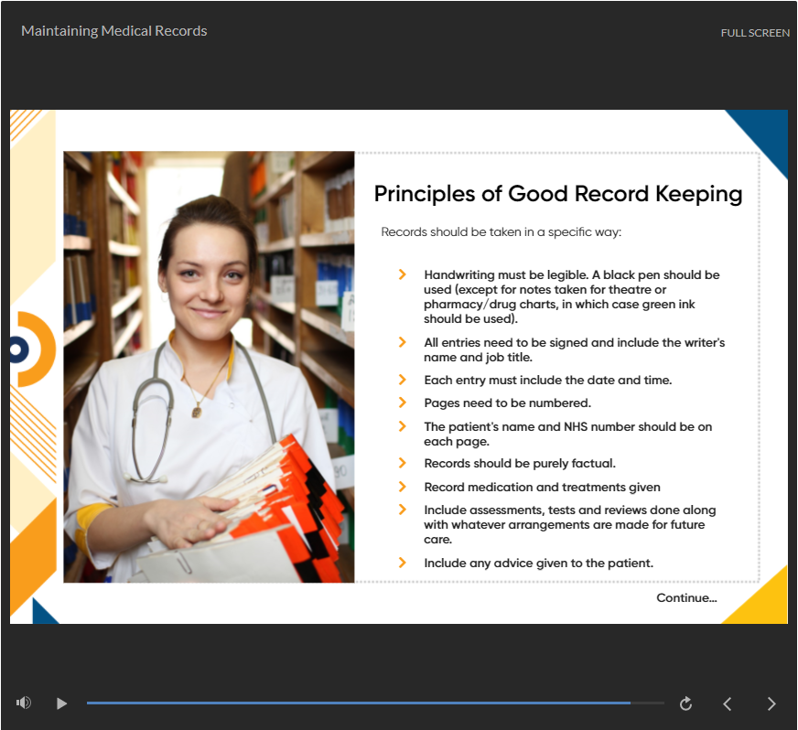This screenshot has width=798, height=730.
Task: Advance with the next slide arrow
Action: point(771,703)
